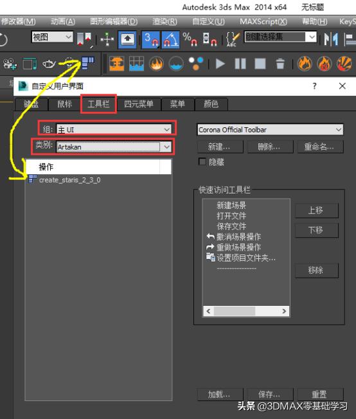Toggle Select and Manipulate tool
The width and height of the screenshot is (356, 419).
click(x=107, y=40)
